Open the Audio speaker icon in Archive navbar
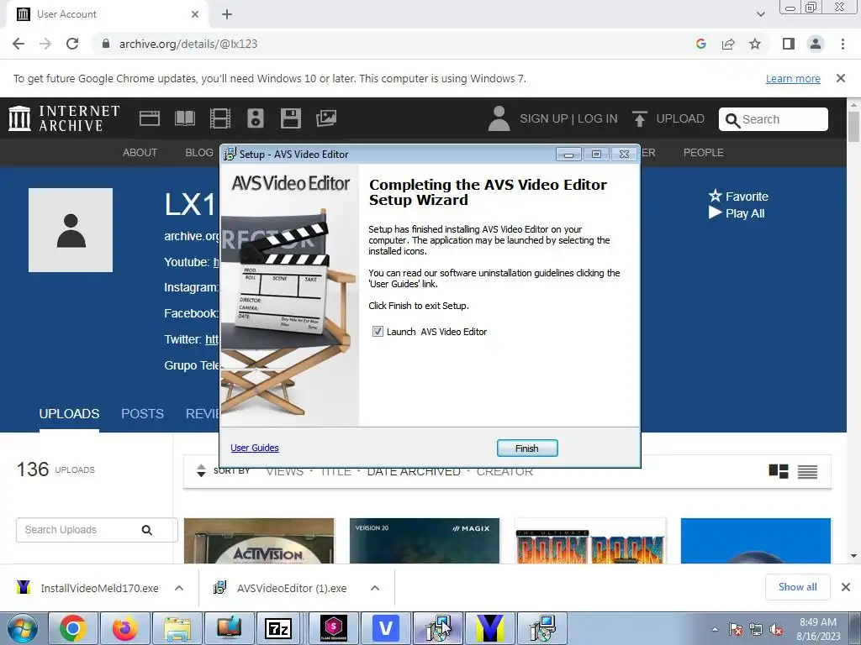This screenshot has width=861, height=645. (256, 118)
